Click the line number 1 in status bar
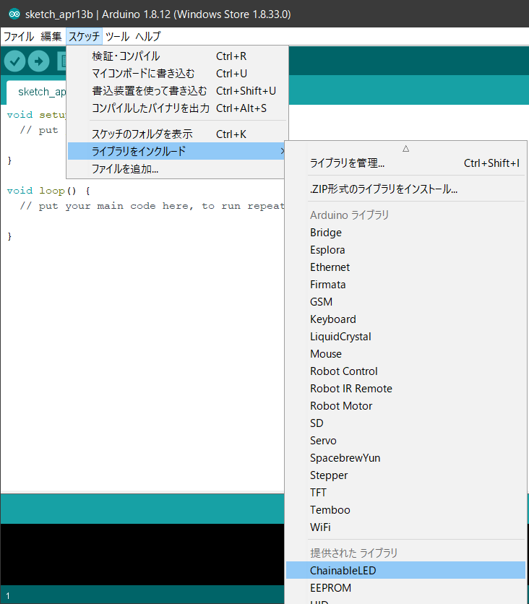This screenshot has height=604, width=529. [8, 596]
